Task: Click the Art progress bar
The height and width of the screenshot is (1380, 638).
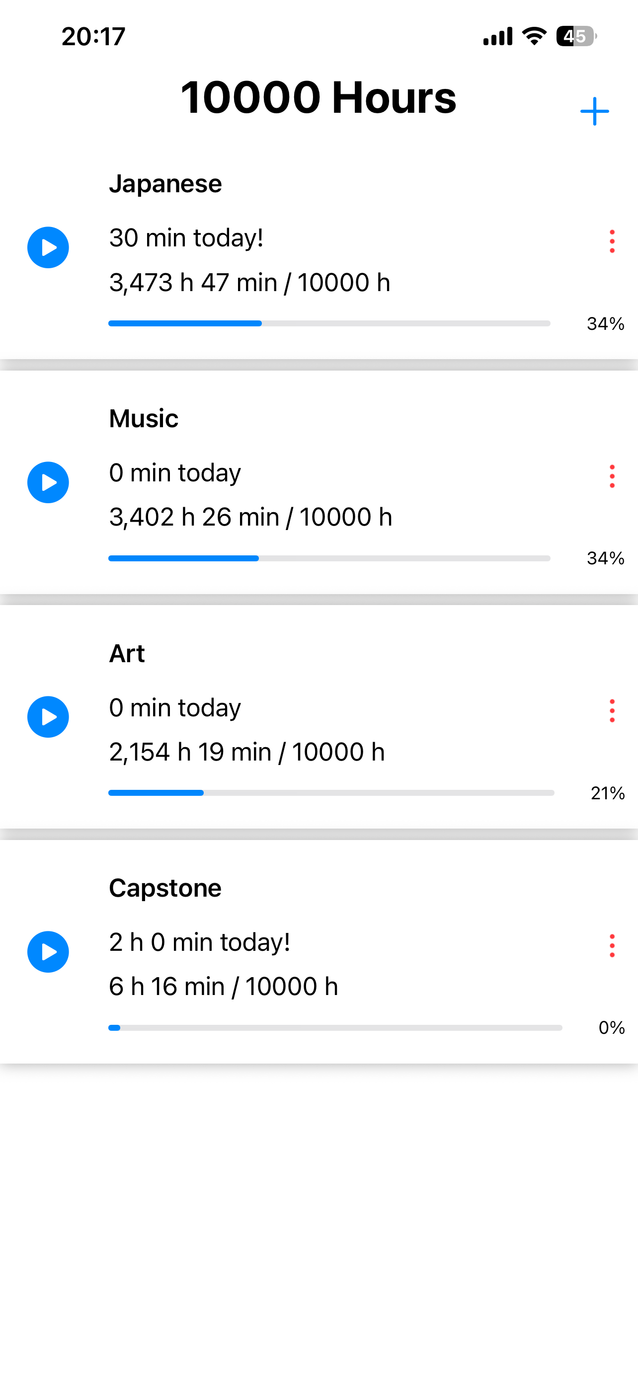Action: (x=331, y=793)
